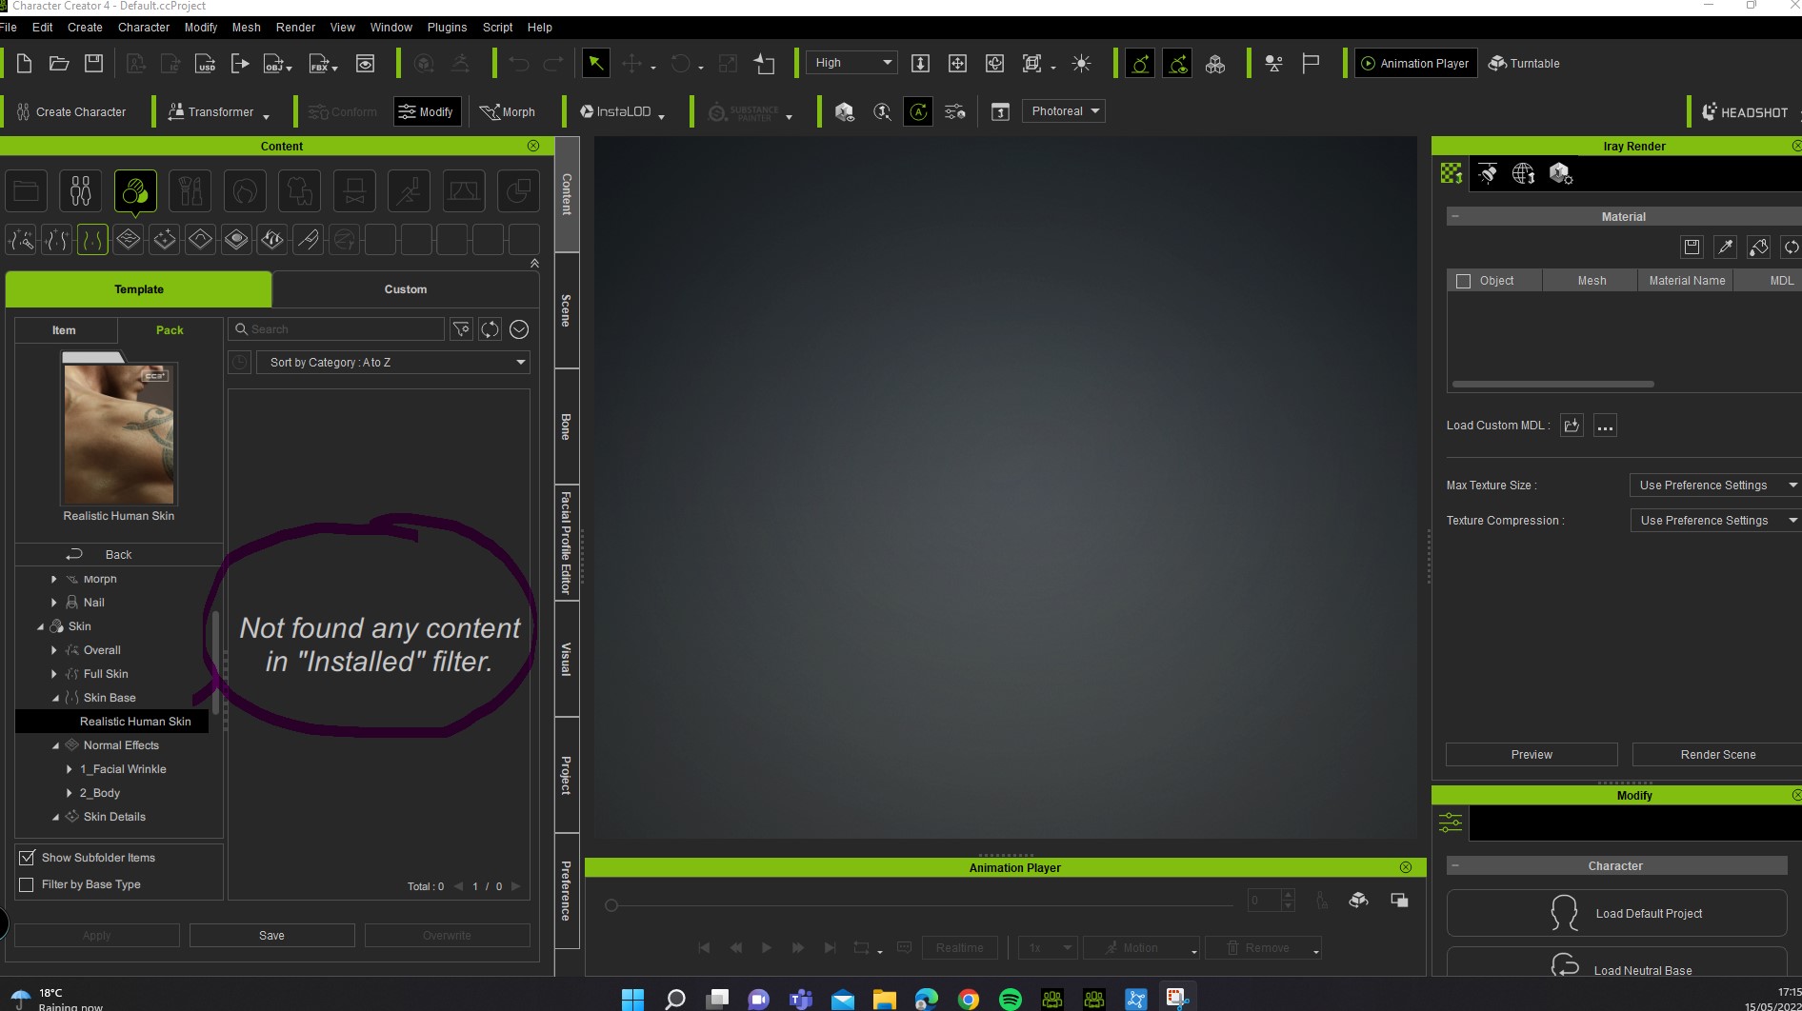The image size is (1802, 1011).
Task: Expand the Full Skin folder
Action: point(53,674)
